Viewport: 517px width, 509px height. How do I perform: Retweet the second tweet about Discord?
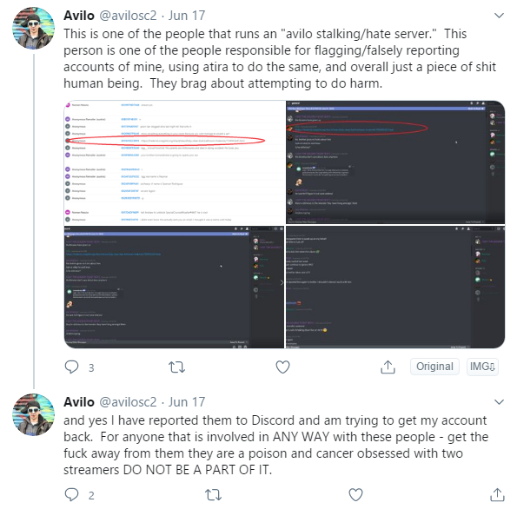pos(213,494)
